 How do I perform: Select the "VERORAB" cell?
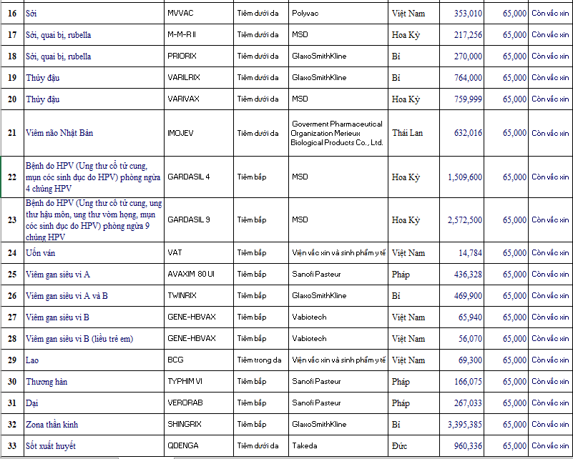point(199,403)
